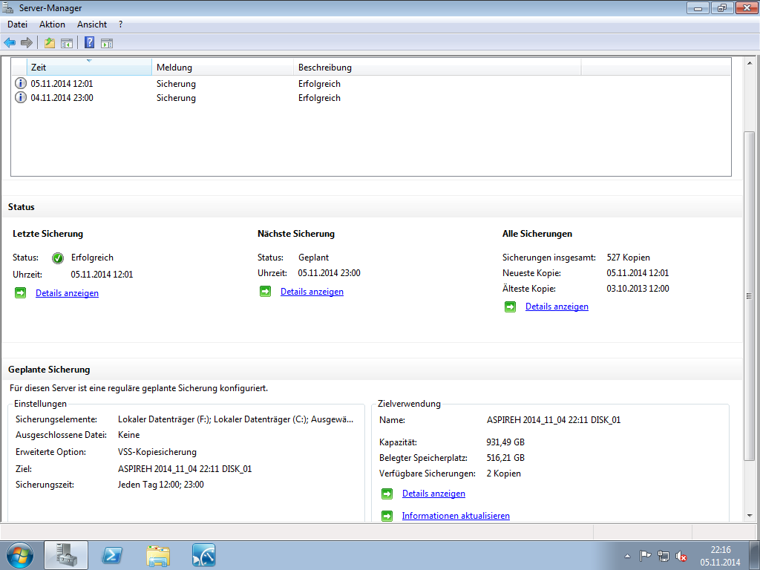The width and height of the screenshot is (760, 570).
Task: Select the 04.11.2014 23:00 backup entry
Action: point(62,98)
